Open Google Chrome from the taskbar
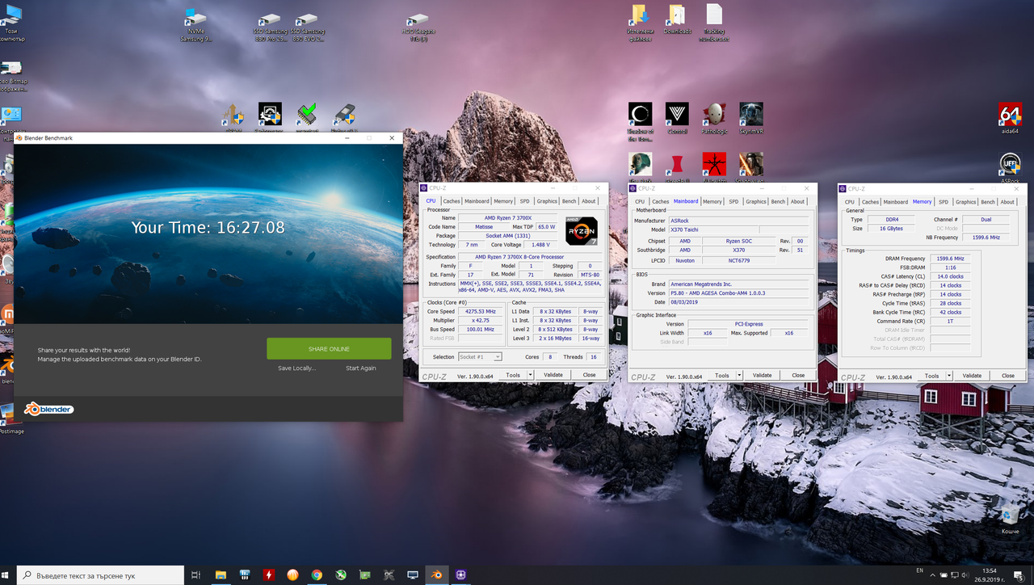Screen dimensions: 1034x585 tap(316, 574)
